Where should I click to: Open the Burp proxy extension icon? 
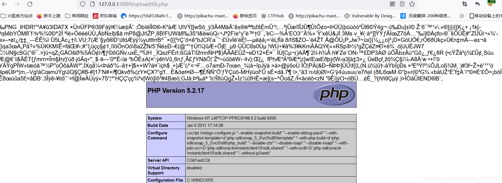492,3
